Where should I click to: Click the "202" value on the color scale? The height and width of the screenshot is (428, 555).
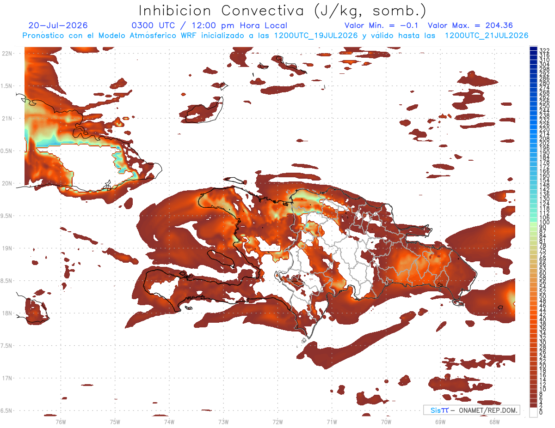click(x=544, y=143)
